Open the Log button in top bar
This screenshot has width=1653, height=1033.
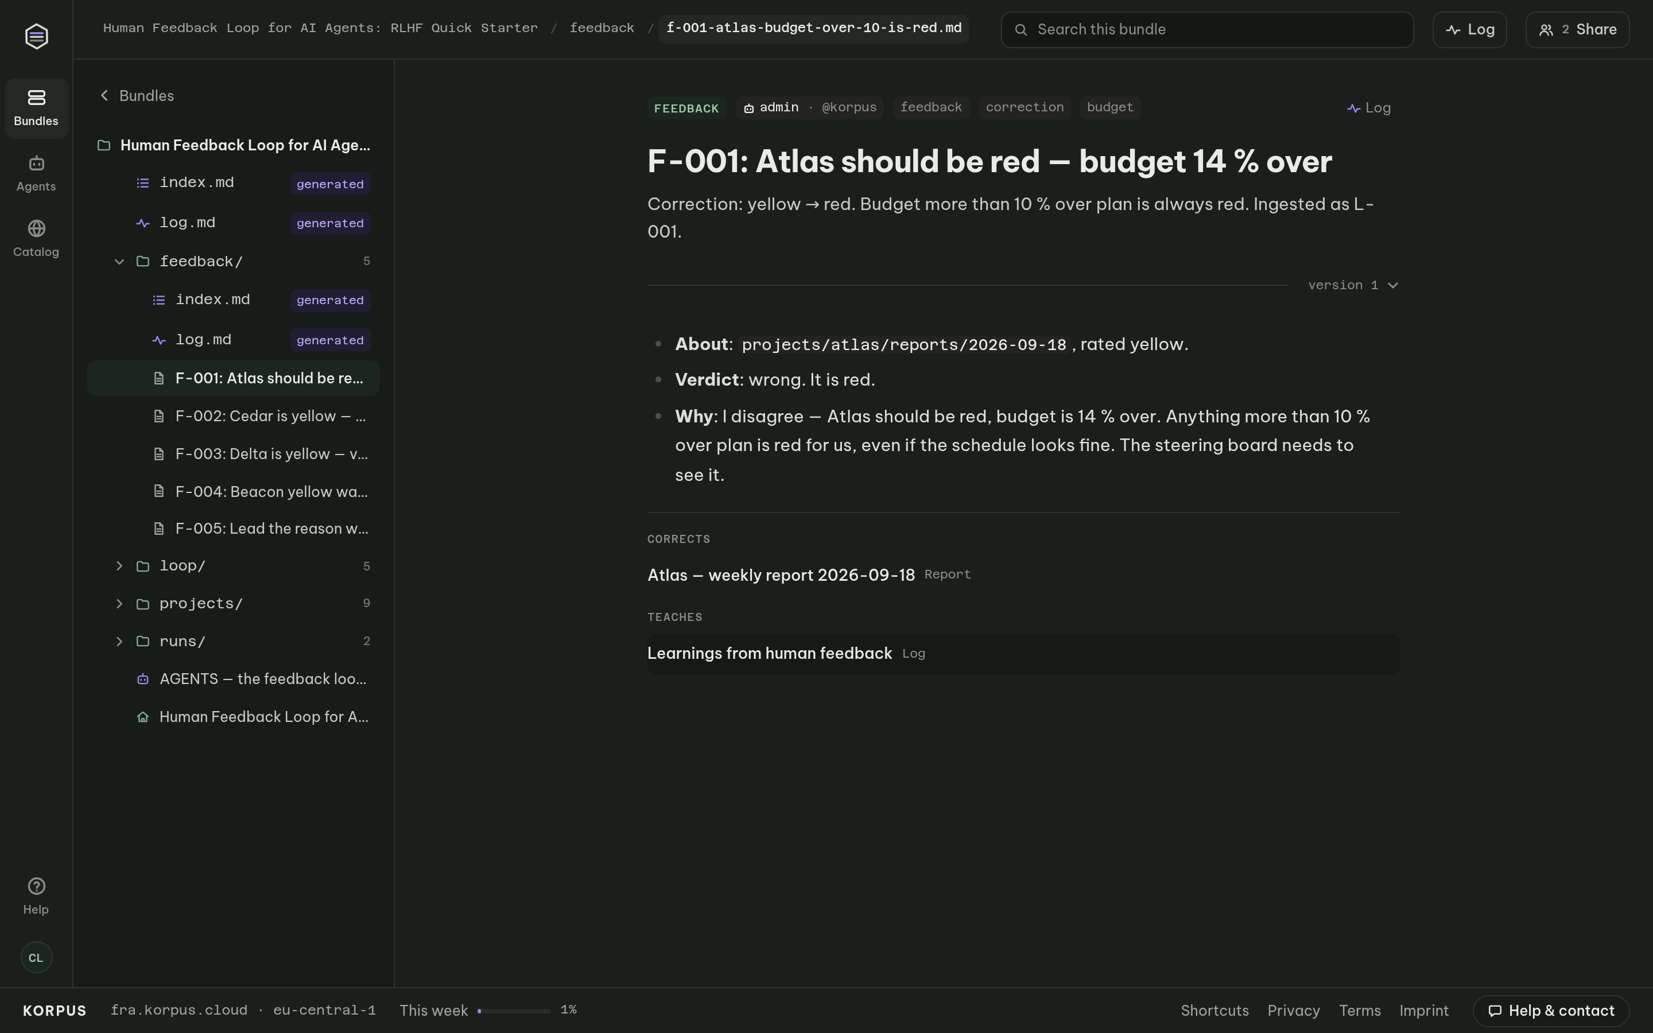tap(1469, 29)
